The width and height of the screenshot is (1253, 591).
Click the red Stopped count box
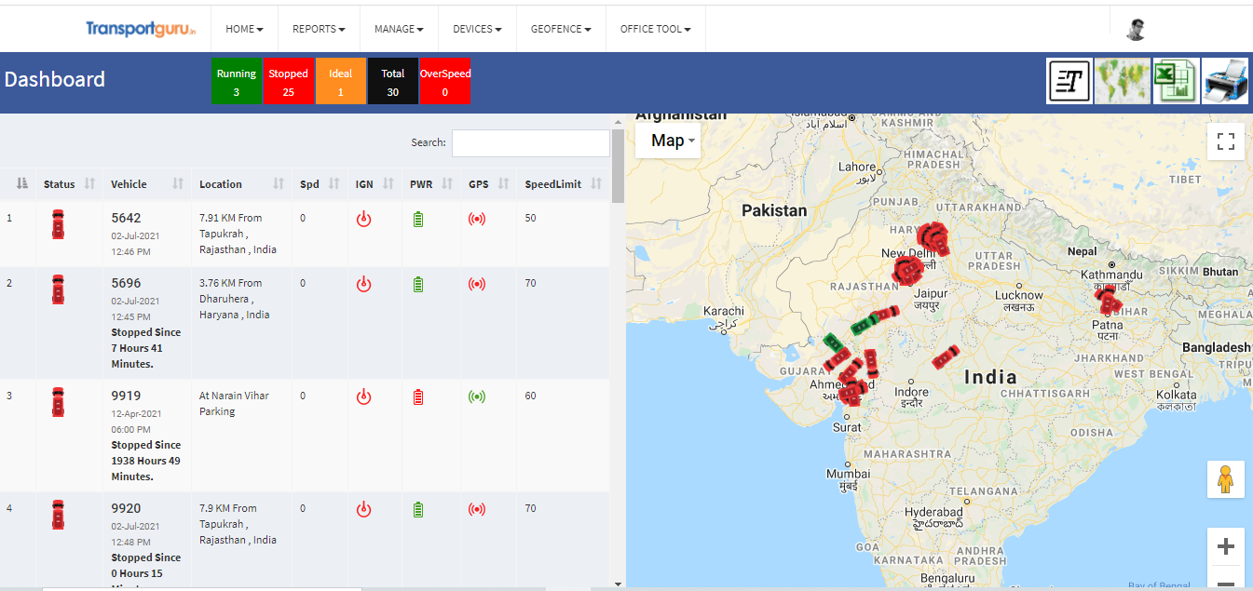click(x=289, y=81)
